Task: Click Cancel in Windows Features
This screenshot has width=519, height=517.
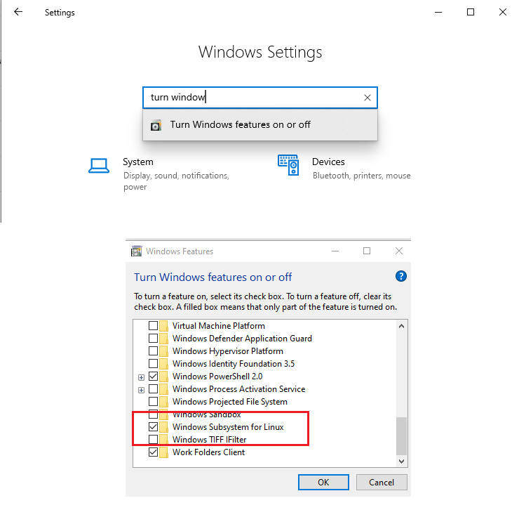Action: tap(382, 482)
